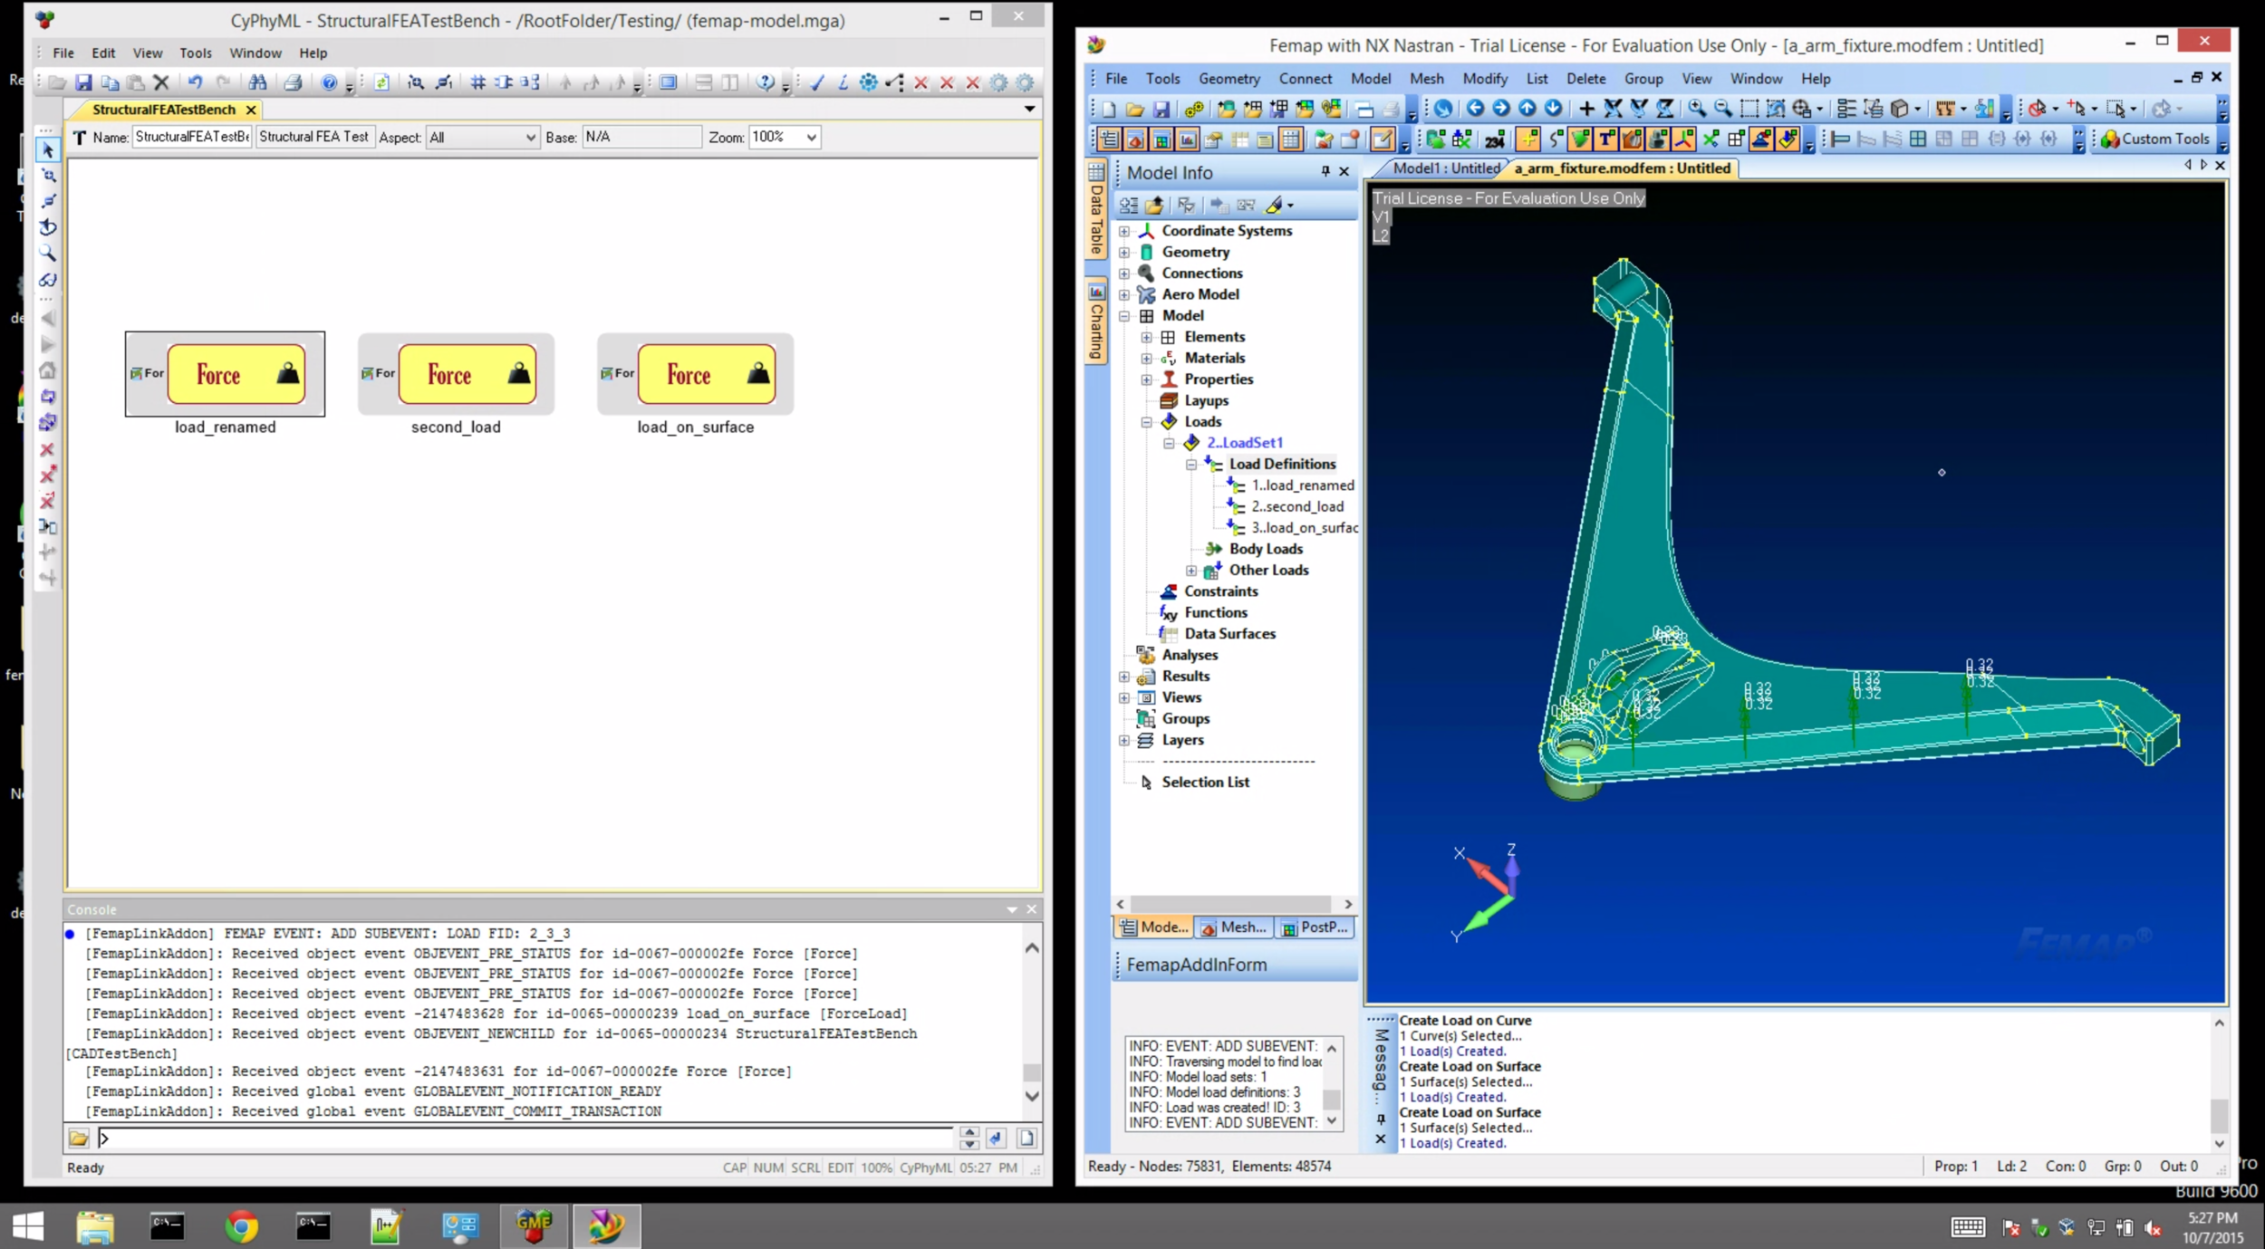This screenshot has height=1249, width=2265.
Task: Expand the Elements tree node
Action: [x=1146, y=337]
